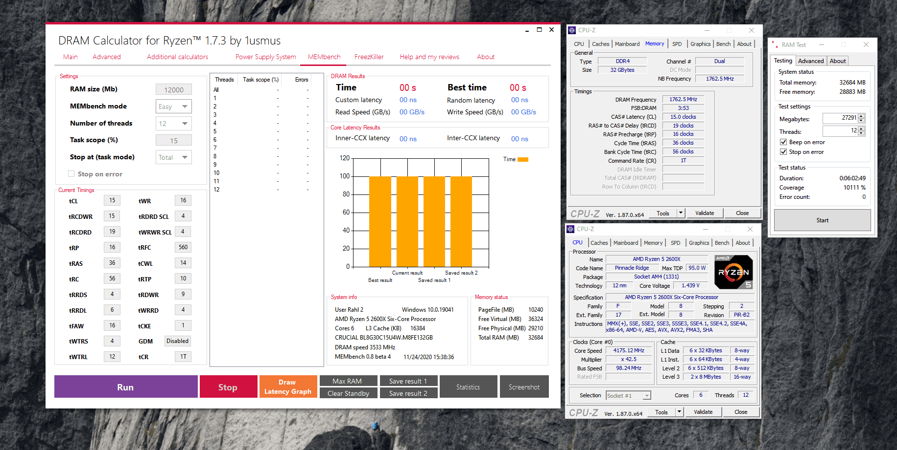Increase RAM Test Threads with up stepper
This screenshot has width=897, height=450.
pos(862,129)
